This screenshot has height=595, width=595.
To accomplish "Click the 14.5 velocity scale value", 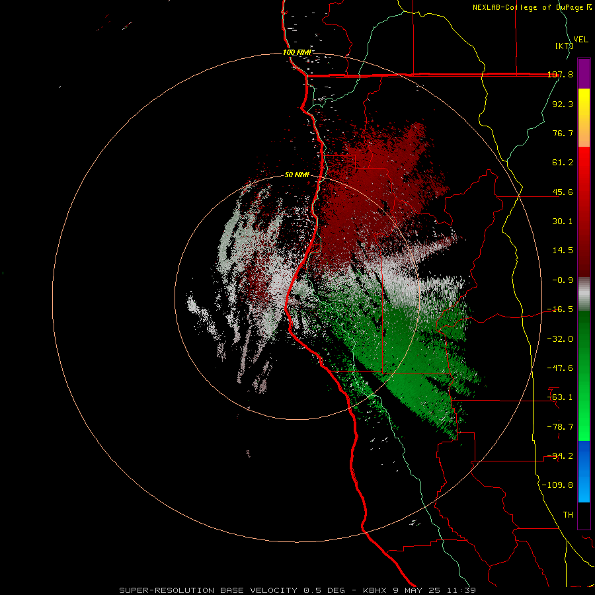I will pyautogui.click(x=563, y=251).
